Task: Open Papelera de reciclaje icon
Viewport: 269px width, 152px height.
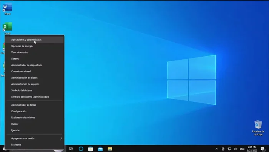Action: tap(258, 128)
